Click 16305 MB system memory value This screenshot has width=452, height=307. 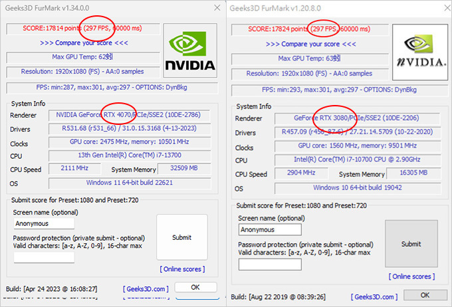click(413, 173)
